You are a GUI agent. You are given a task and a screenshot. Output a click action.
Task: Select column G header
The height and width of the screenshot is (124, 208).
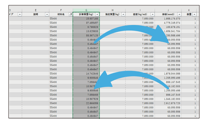[86, 10]
